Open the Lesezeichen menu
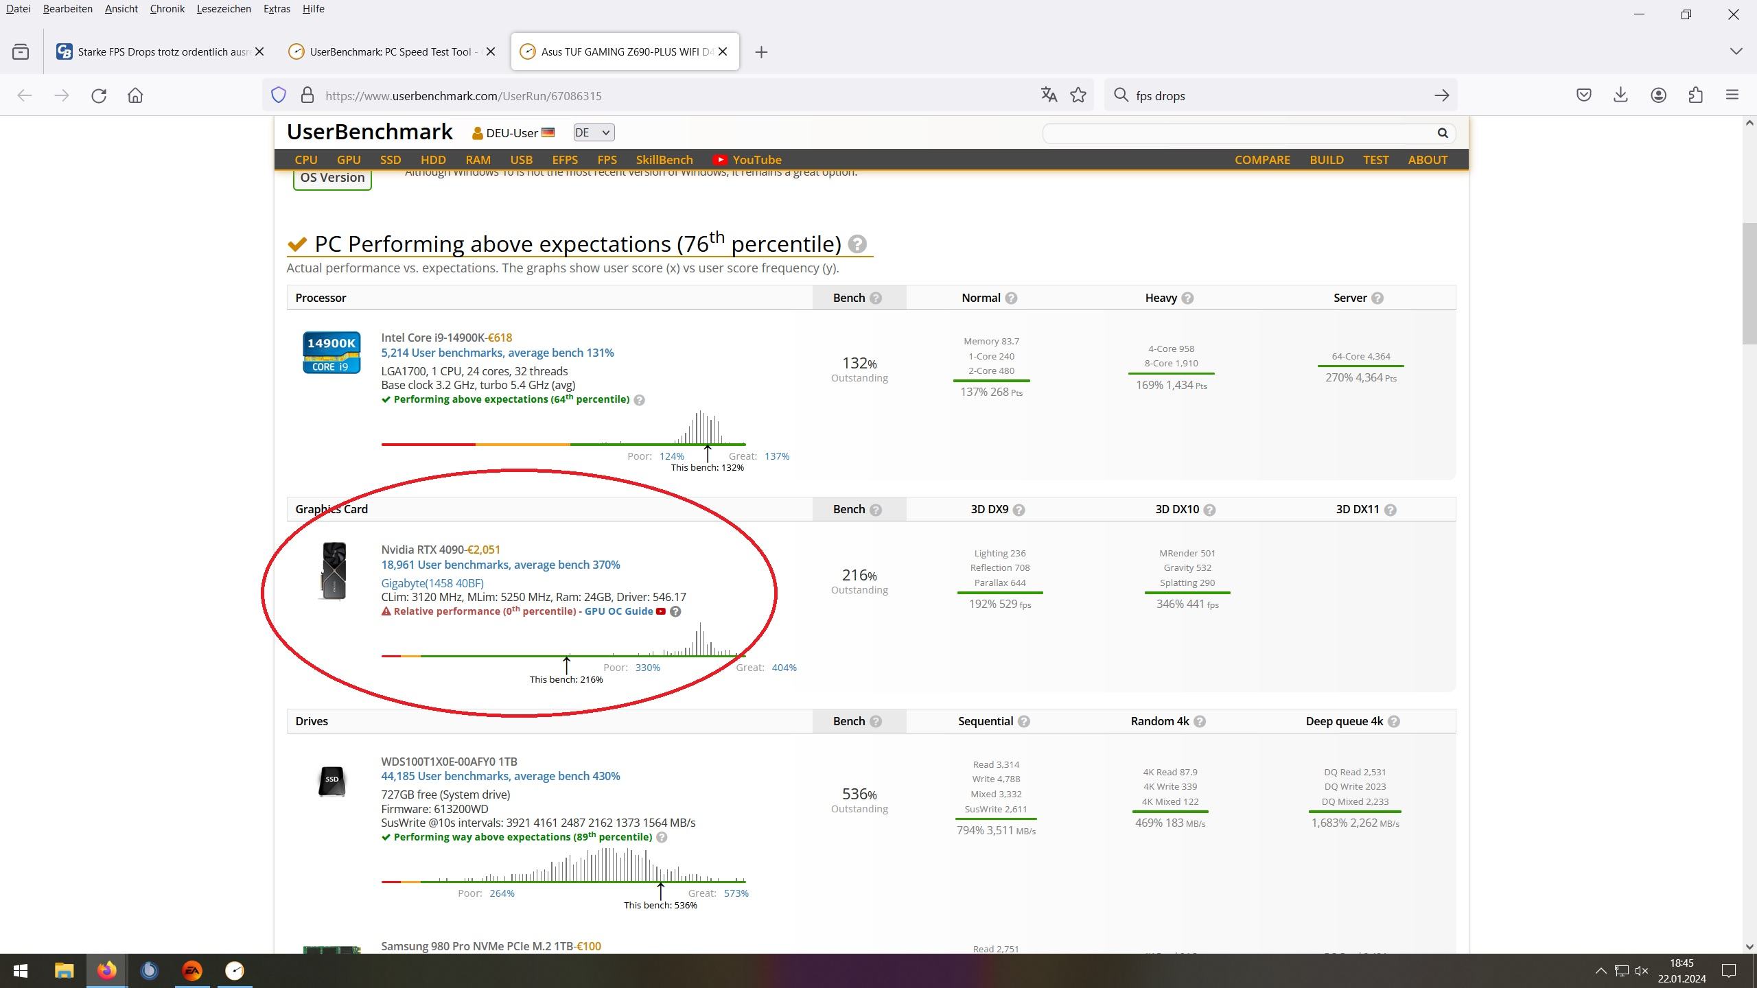The image size is (1757, 988). click(x=224, y=9)
